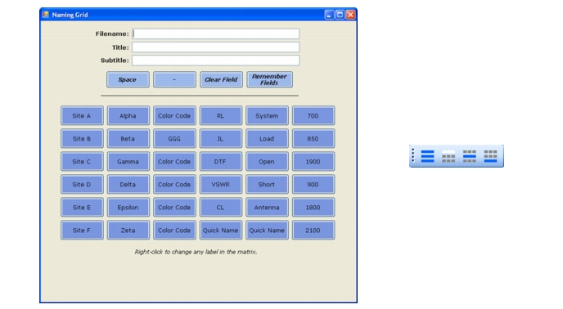Select the 1800 button

tap(313, 208)
